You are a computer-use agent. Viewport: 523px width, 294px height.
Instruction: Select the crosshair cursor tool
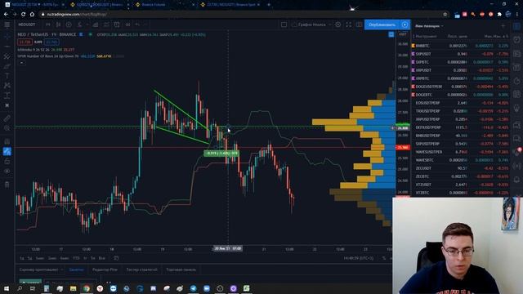[7, 37]
